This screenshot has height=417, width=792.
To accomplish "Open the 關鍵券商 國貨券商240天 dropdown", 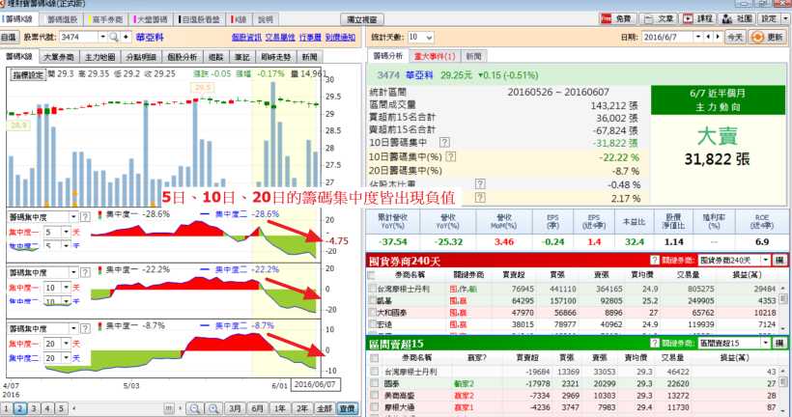I will click(765, 261).
